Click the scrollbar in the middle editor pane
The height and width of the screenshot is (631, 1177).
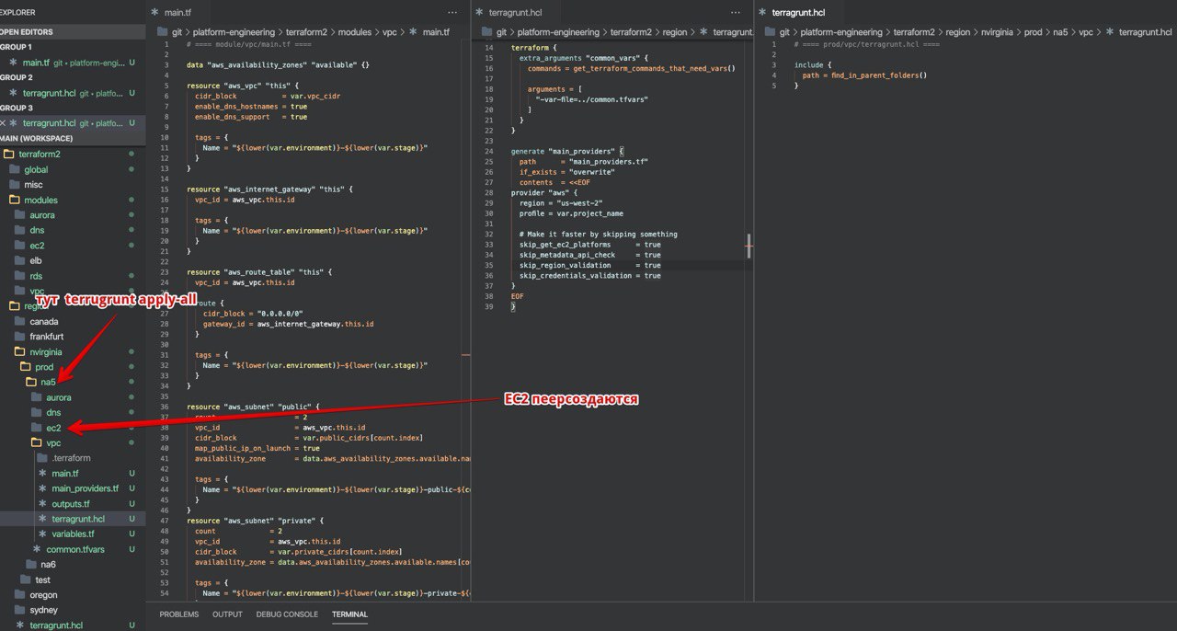[748, 247]
